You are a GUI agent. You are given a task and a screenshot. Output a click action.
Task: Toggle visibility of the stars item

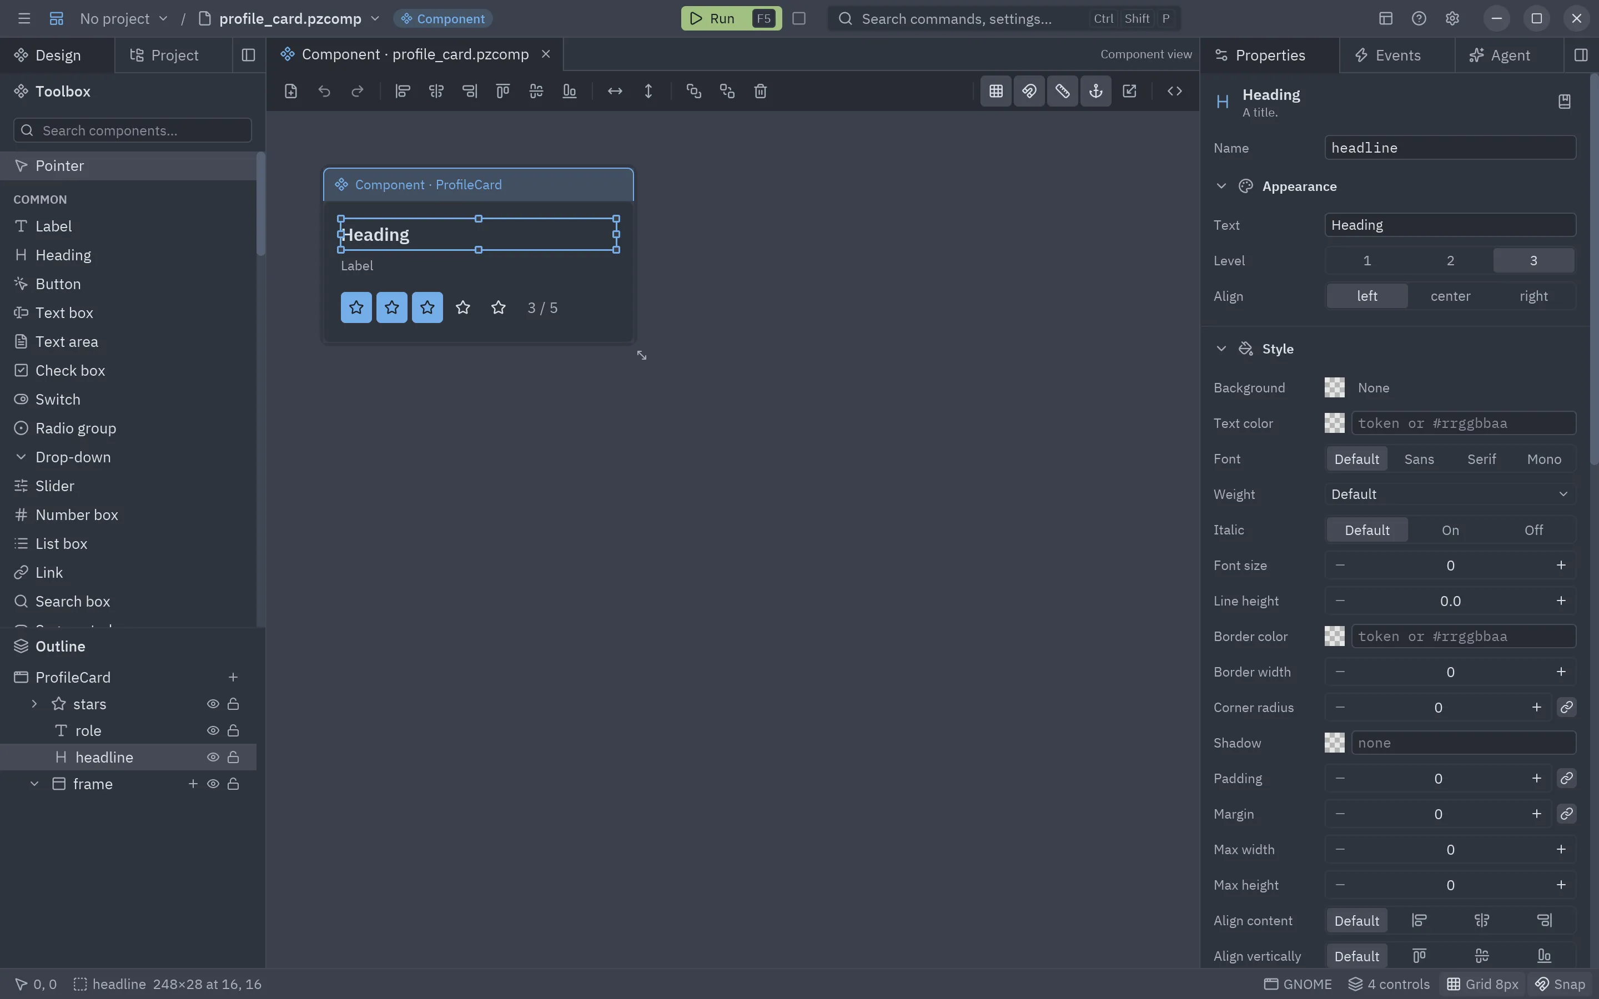213,704
